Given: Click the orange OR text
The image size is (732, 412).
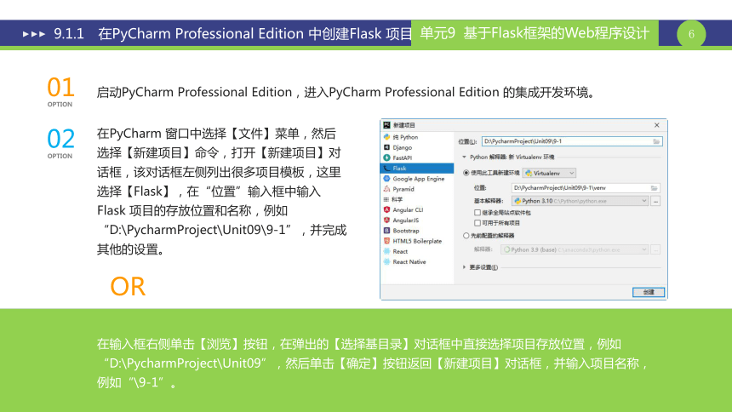Looking at the screenshot, I should coord(128,286).
